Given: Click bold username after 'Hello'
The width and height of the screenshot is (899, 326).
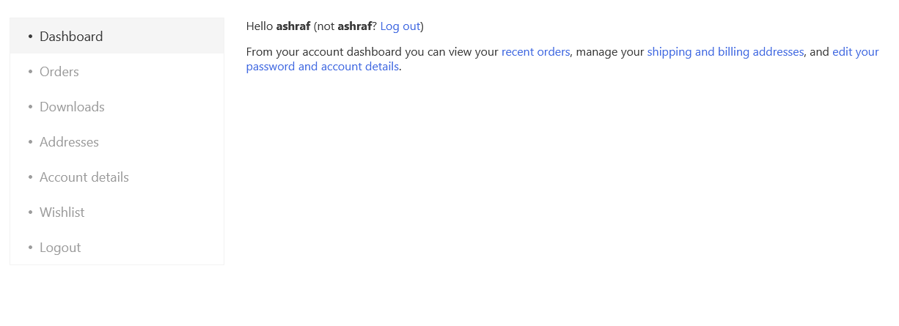Looking at the screenshot, I should point(293,26).
